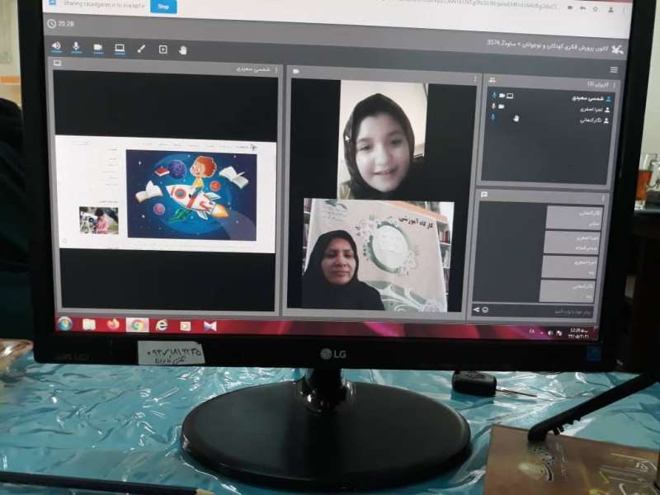The height and width of the screenshot is (495, 660).
Task: Toggle the webcam in the top toolbar
Action: (98, 48)
